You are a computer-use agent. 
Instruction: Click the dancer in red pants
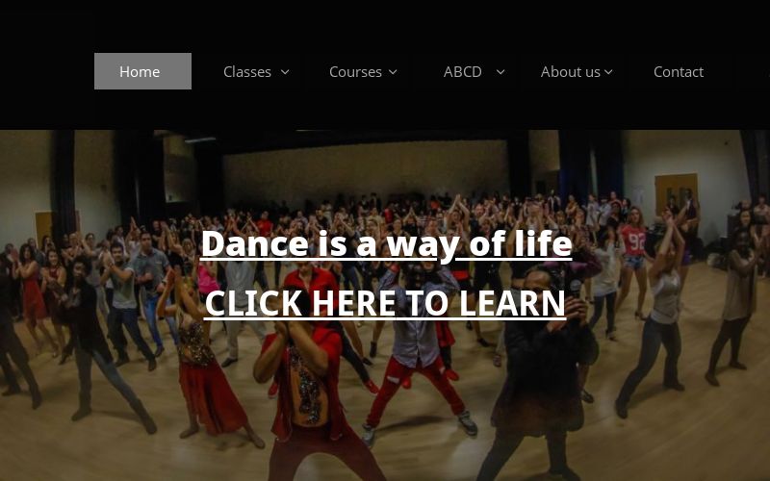[418, 351]
